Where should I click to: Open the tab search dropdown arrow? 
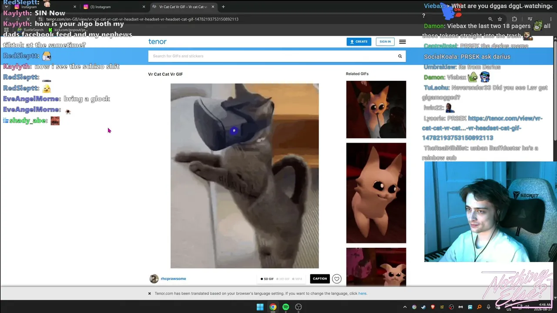pyautogui.click(x=7, y=7)
